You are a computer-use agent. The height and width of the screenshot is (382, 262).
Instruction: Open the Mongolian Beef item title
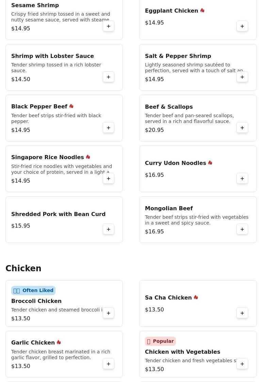tap(169, 208)
